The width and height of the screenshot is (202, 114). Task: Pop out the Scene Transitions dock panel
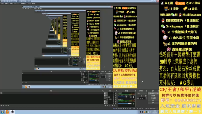point(146,91)
